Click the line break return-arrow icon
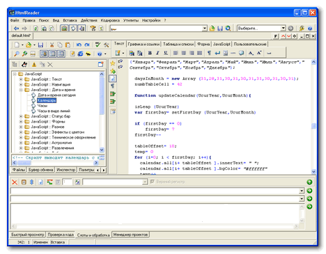 click(217, 53)
